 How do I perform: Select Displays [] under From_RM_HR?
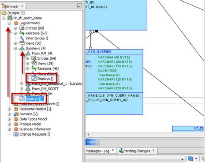45,79
